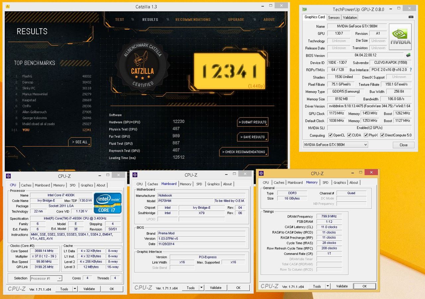The width and height of the screenshot is (425, 299).
Task: Open the Tools dropdown arrow in the CPU-Z Mainboard window
Action: (x=202, y=288)
